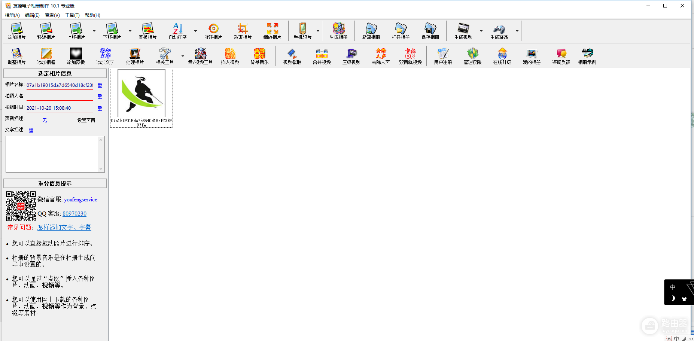Click the 打开相册 (open album) icon

point(401,31)
